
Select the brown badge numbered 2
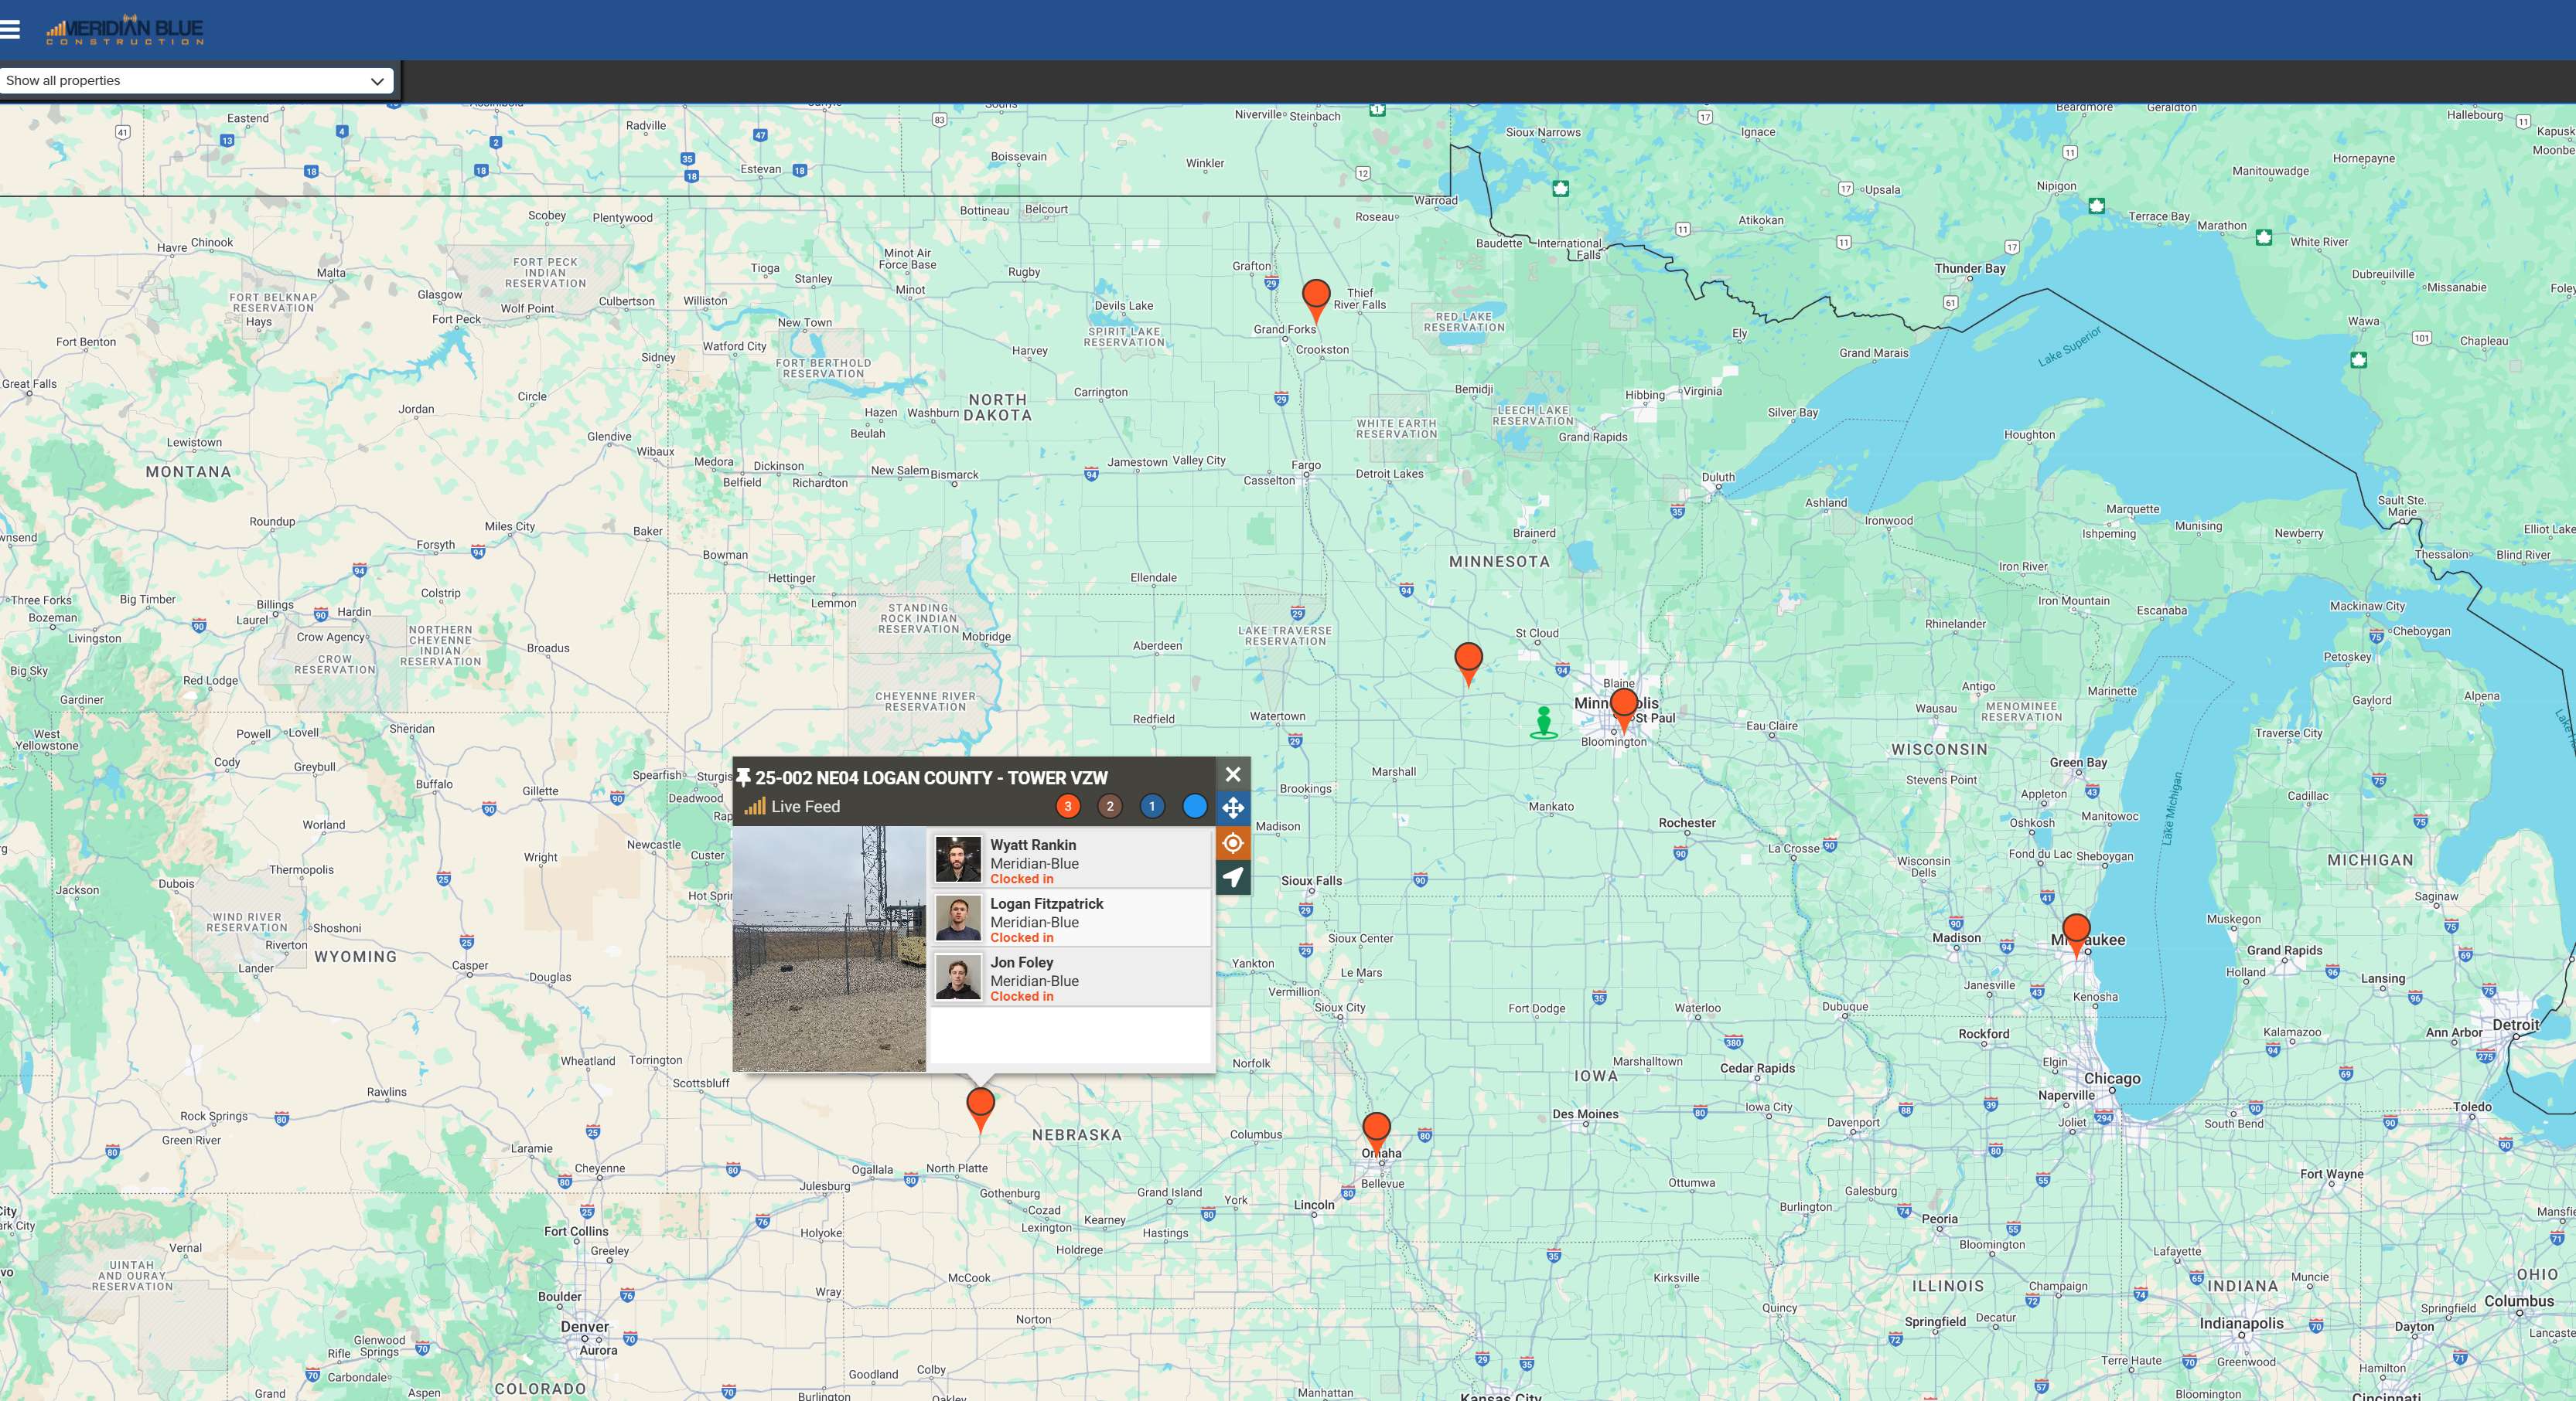coord(1110,807)
